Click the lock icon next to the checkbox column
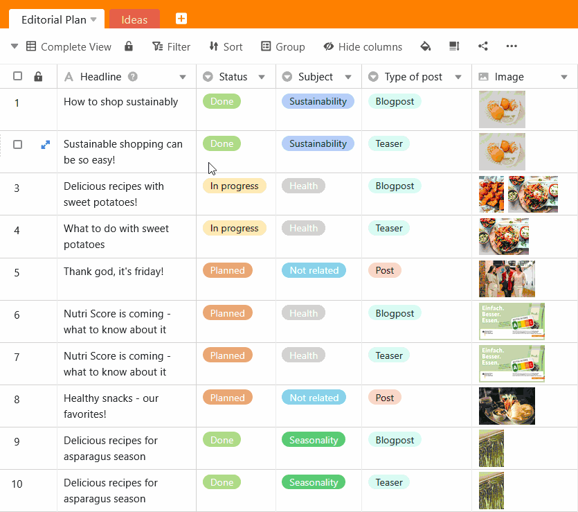Screen dimensions: 578x512 point(38,76)
